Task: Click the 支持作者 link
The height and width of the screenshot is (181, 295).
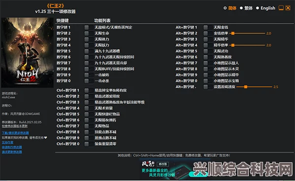Action: 7,143
